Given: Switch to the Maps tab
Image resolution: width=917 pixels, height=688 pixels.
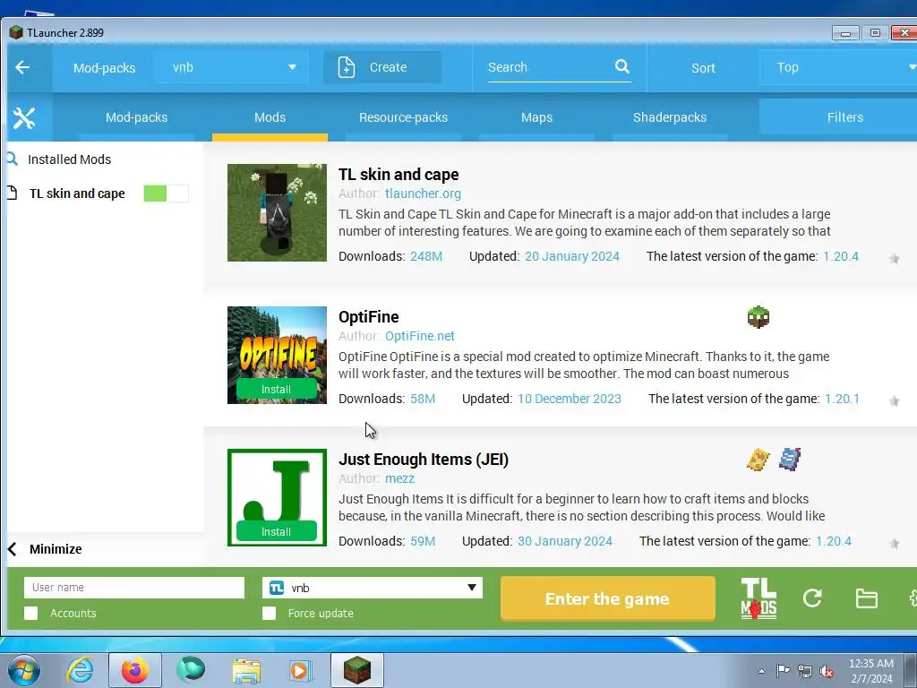Looking at the screenshot, I should tap(536, 117).
